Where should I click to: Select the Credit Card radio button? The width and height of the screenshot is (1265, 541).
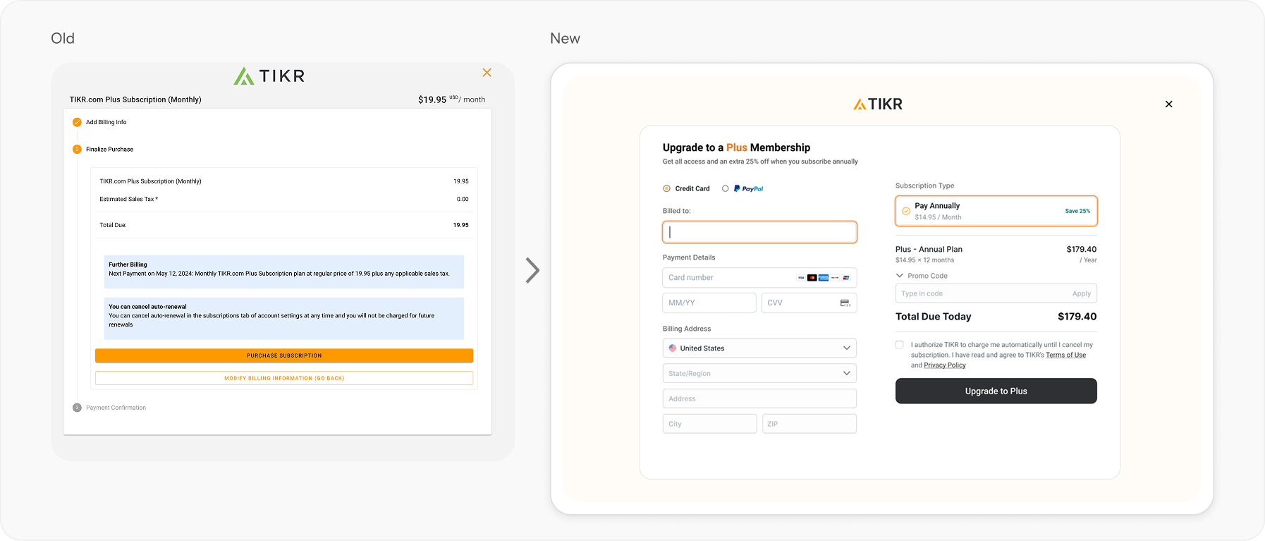[666, 188]
